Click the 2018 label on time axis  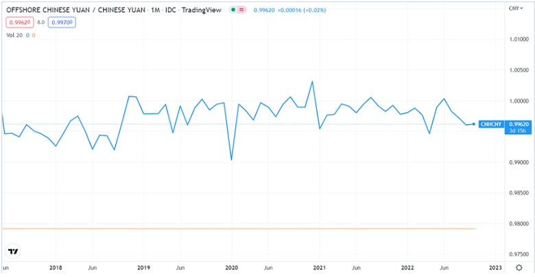[55, 267]
